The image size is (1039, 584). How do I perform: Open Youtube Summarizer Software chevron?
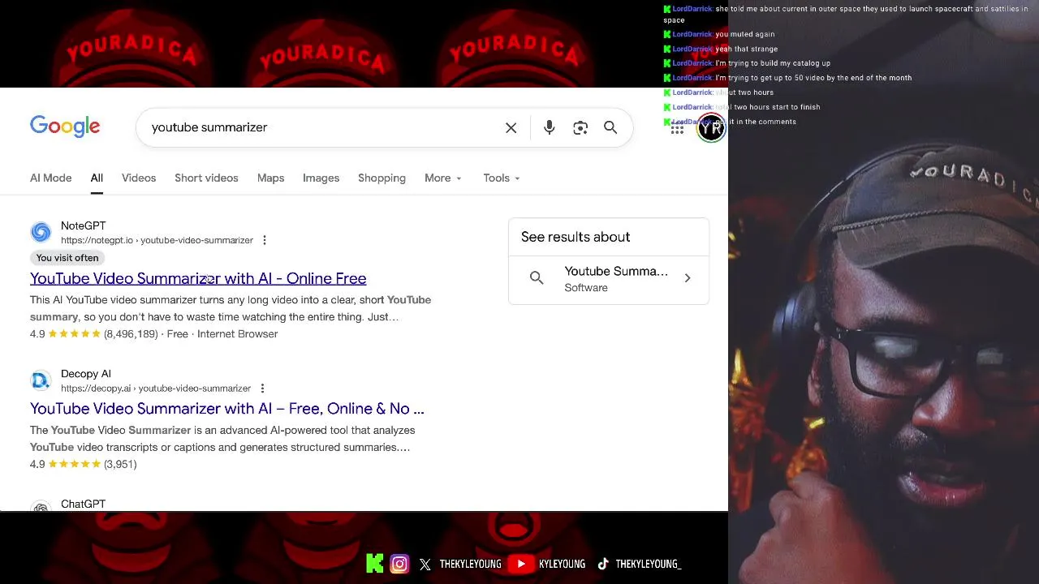[688, 278]
